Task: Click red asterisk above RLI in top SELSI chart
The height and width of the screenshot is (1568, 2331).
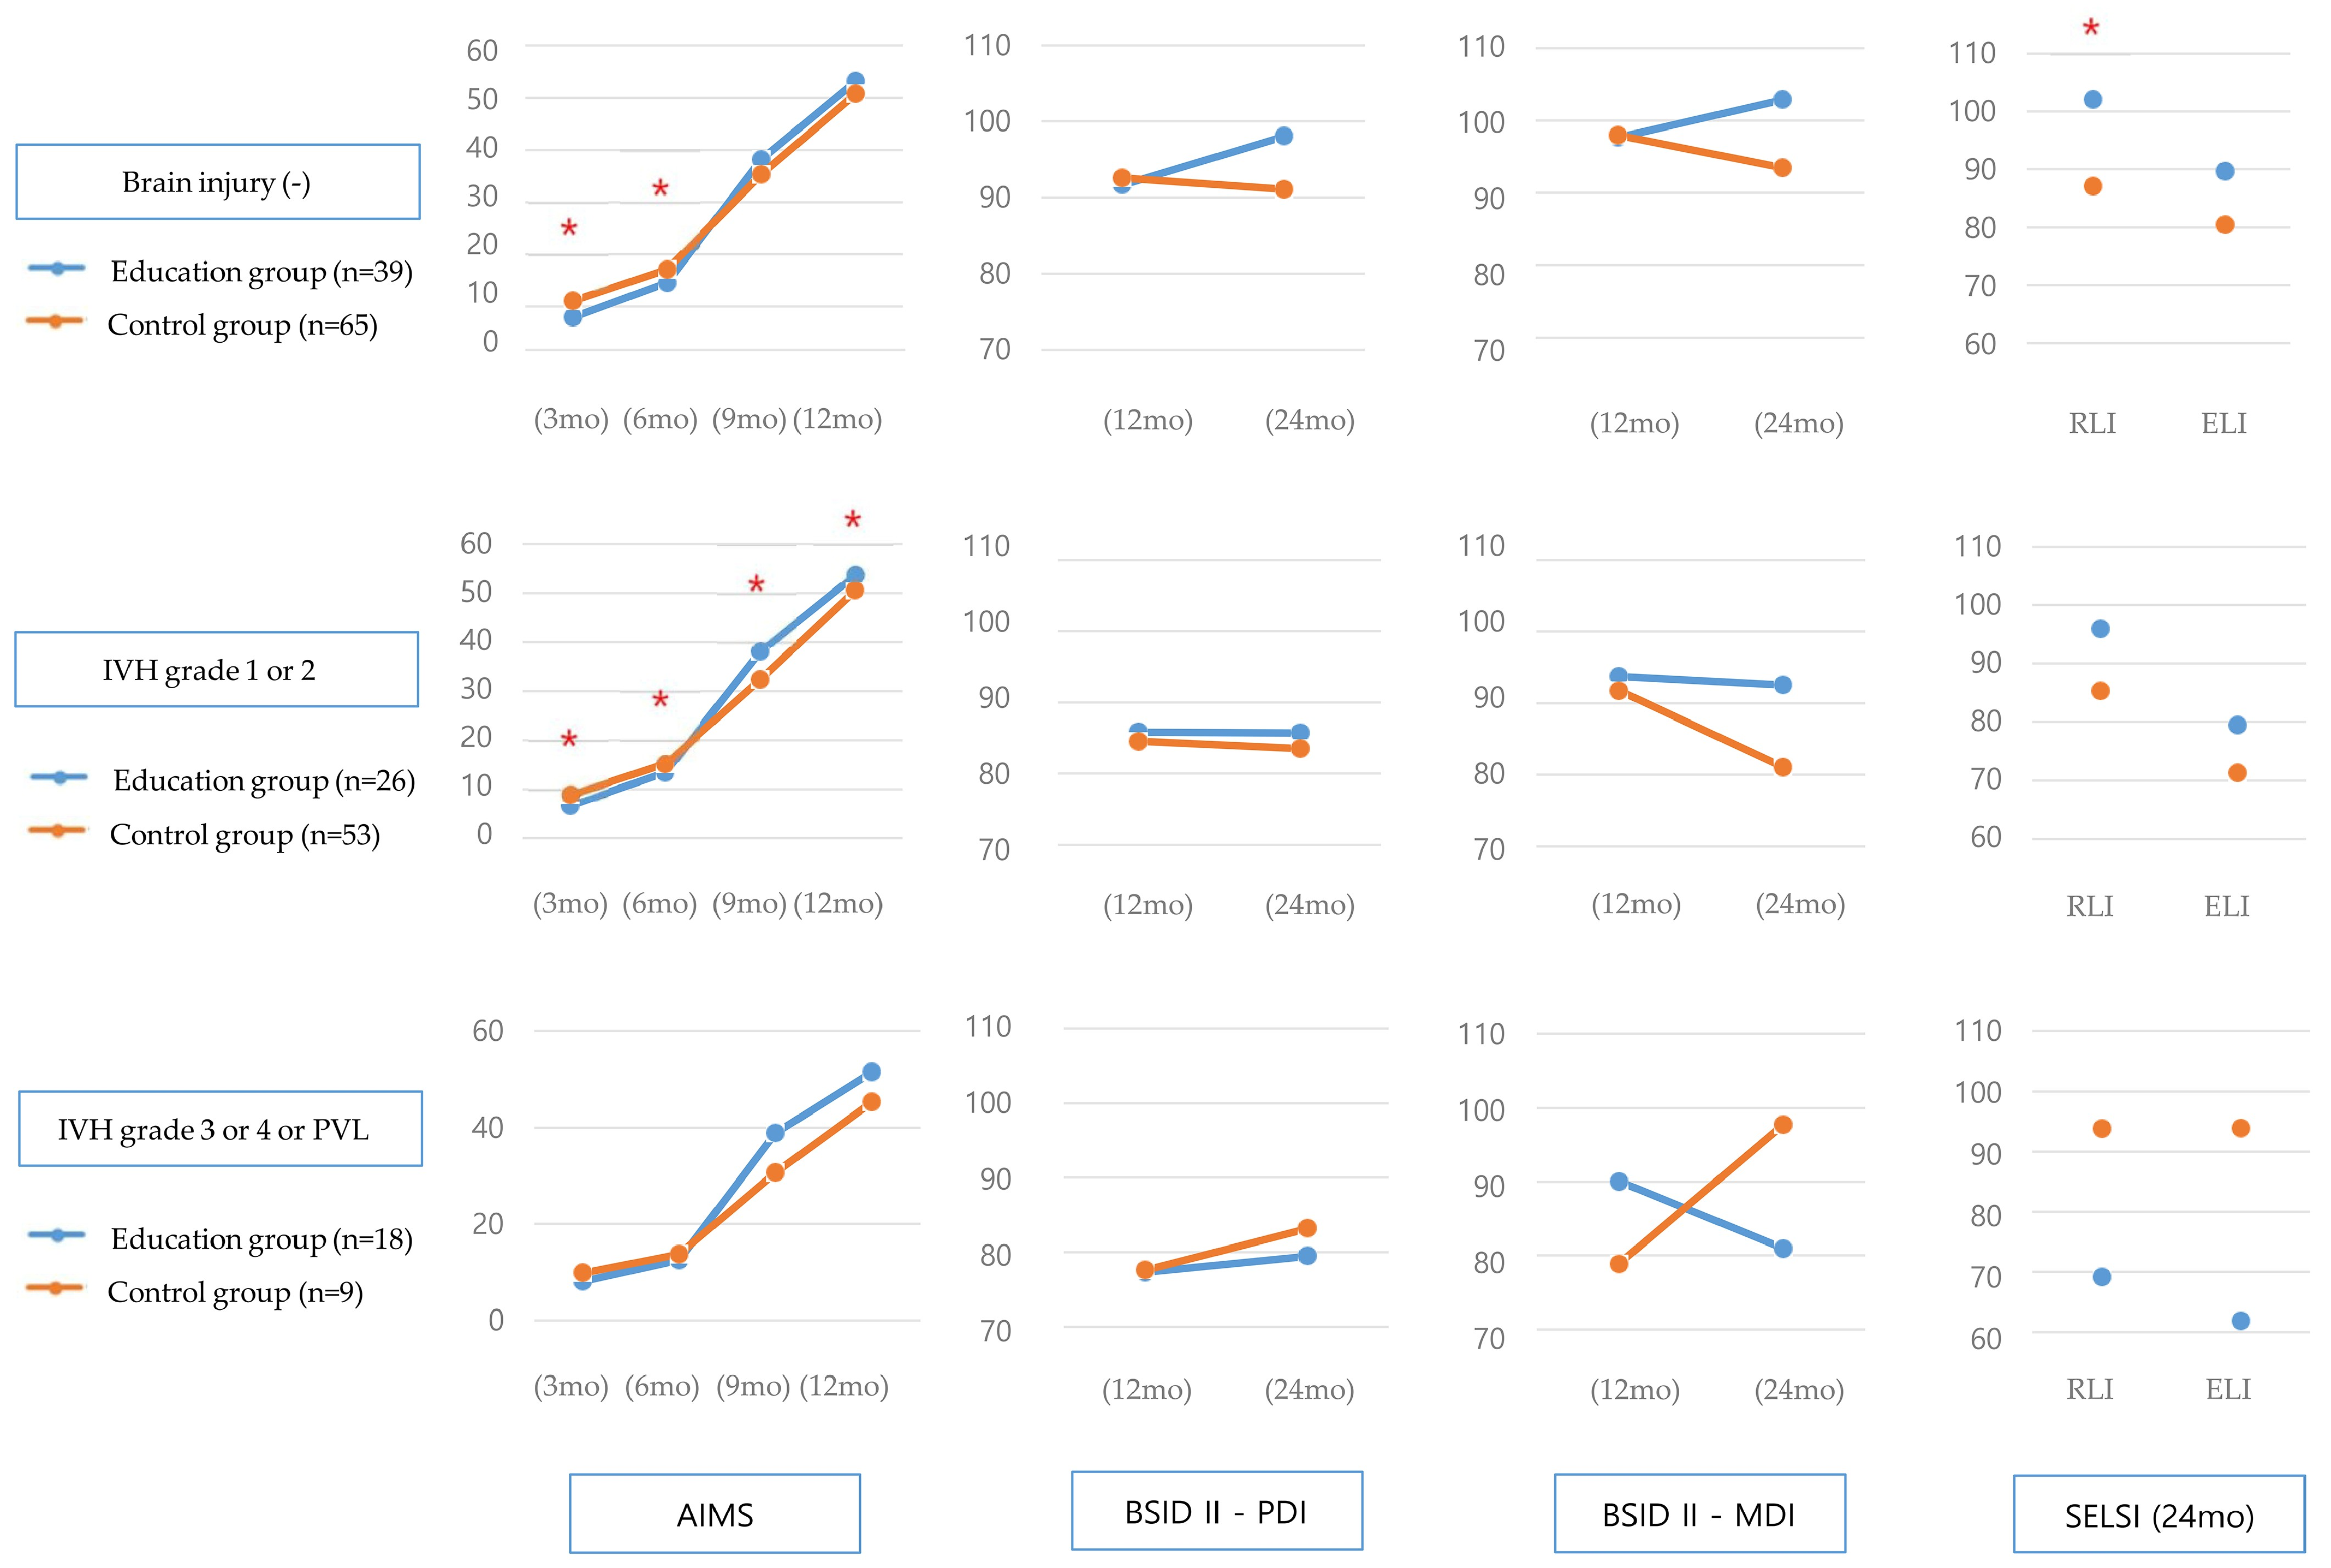Action: click(x=2090, y=28)
